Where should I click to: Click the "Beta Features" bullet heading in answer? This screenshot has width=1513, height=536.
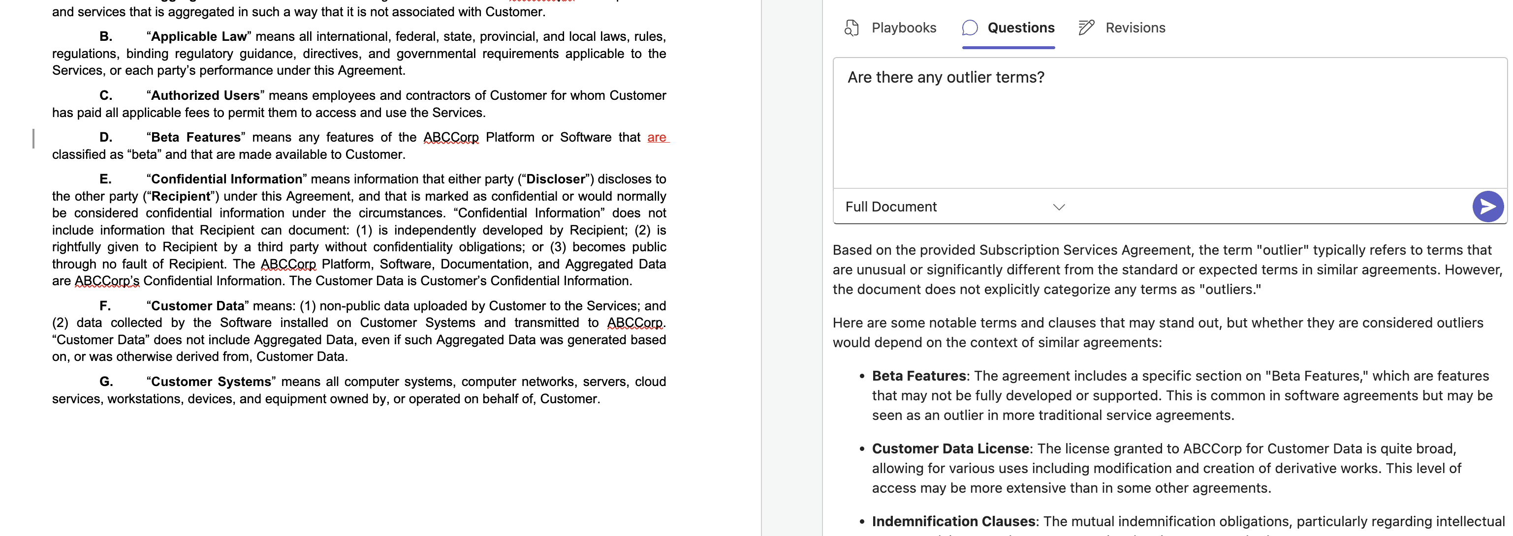coord(918,376)
